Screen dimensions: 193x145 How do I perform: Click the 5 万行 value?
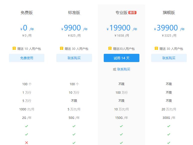[27, 101]
